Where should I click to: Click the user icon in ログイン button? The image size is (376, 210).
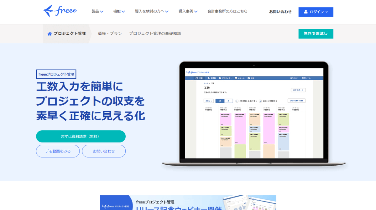click(306, 12)
